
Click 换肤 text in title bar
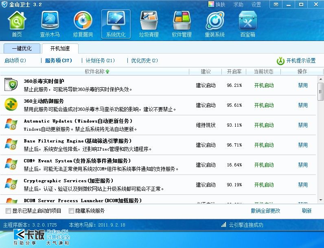(220, 4)
